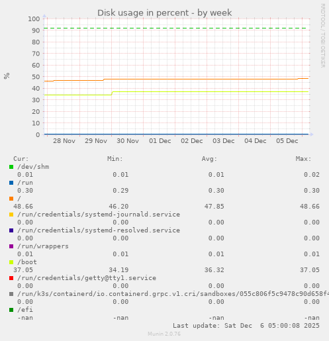This screenshot has height=341, width=329.
Task: Click the 28 Nov x-axis label
Action: tap(64, 141)
